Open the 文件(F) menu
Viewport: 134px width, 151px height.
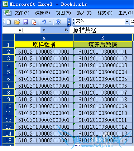pos(22,13)
